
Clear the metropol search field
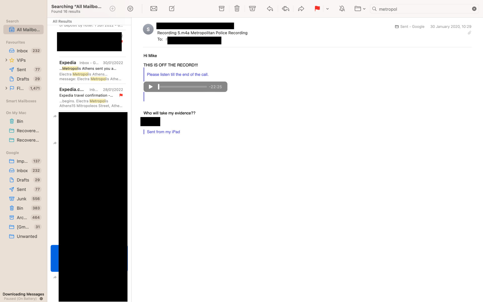pos(474,9)
